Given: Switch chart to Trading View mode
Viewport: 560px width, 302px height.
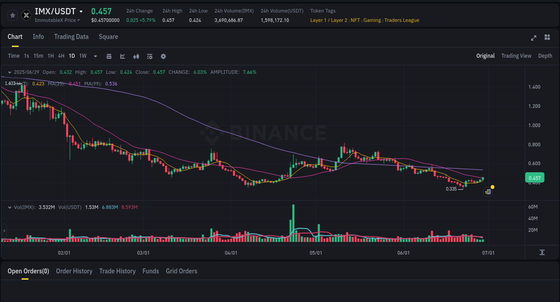Looking at the screenshot, I should click(x=516, y=56).
